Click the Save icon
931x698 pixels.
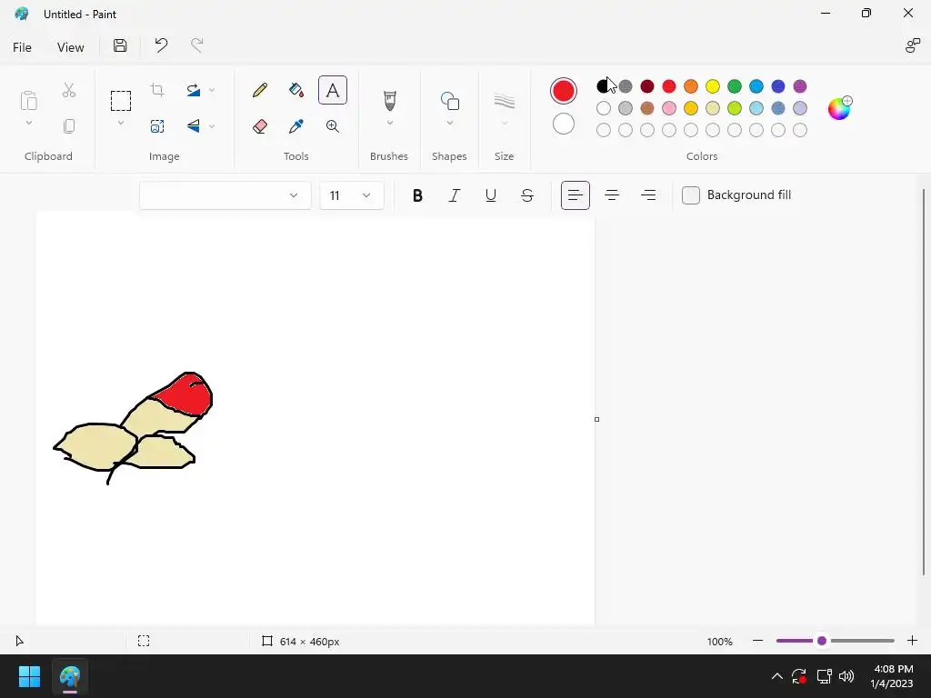[x=120, y=45]
